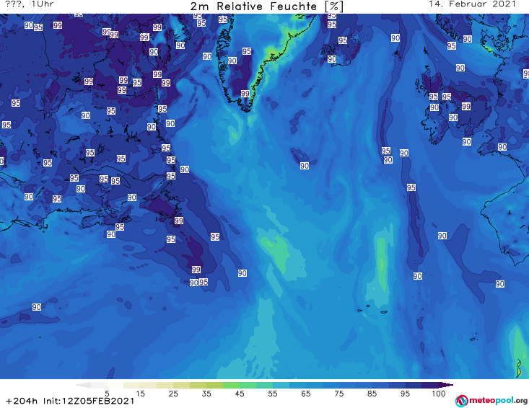This screenshot has width=529, height=408.
Task: Click the 'Init:12Z05FEB2021' run label
Action: [89, 401]
